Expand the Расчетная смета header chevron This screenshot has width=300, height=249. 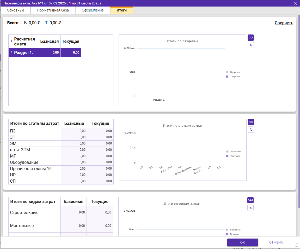click(11, 41)
